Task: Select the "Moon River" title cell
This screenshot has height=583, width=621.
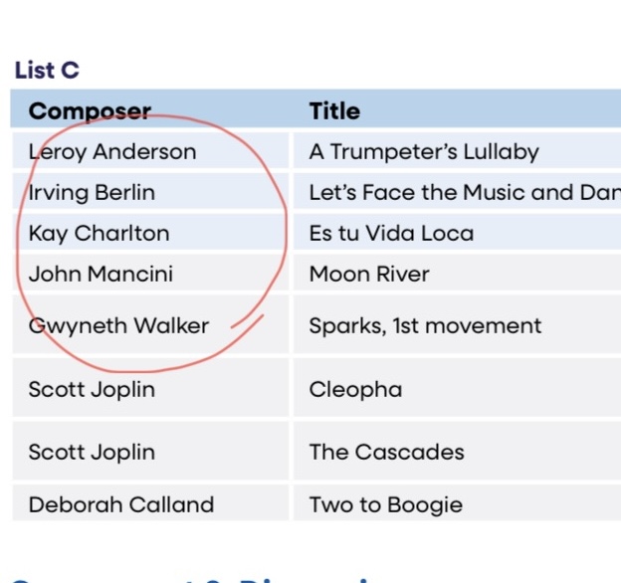Action: pyautogui.click(x=369, y=275)
